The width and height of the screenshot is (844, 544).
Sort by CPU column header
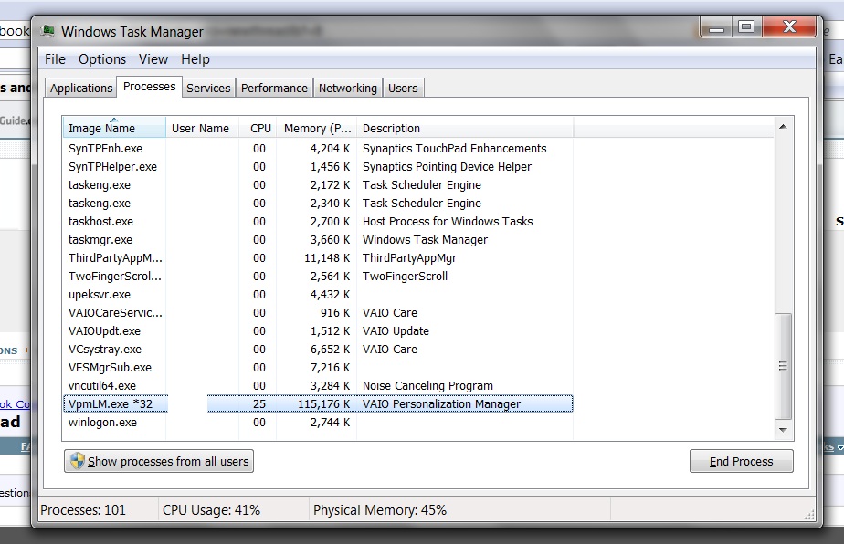tap(258, 128)
